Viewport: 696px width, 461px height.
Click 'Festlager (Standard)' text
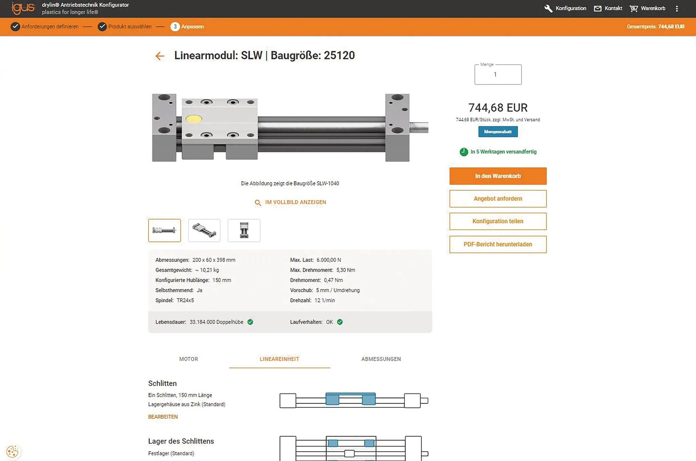(171, 454)
